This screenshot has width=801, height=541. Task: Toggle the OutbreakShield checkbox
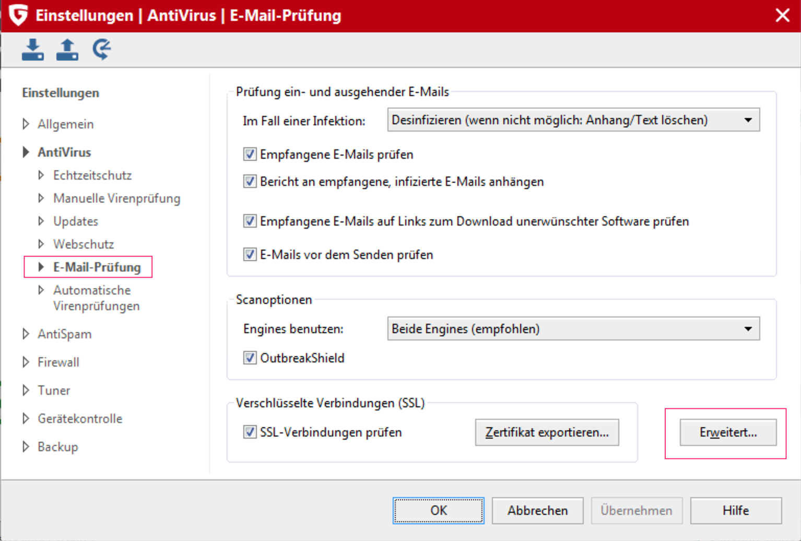pyautogui.click(x=250, y=358)
